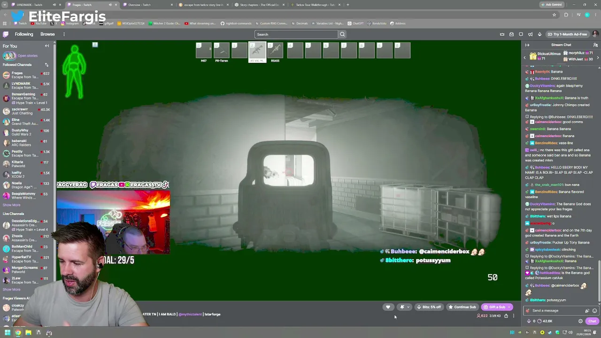601x338 pixels.
Task: Open the zackrawrr followed channel
Action: click(26, 111)
